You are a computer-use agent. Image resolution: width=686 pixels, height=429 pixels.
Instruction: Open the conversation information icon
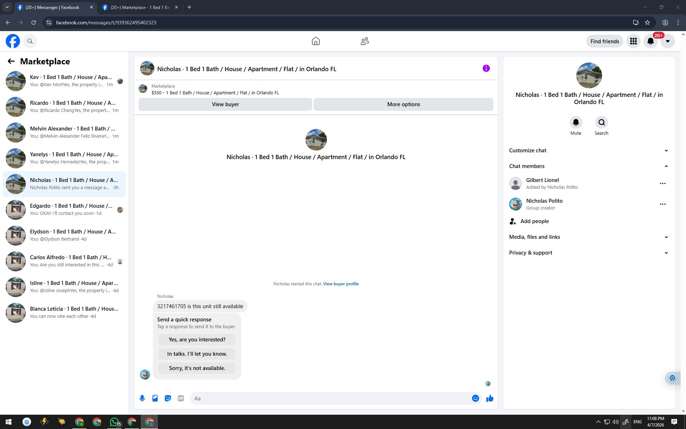(x=486, y=68)
